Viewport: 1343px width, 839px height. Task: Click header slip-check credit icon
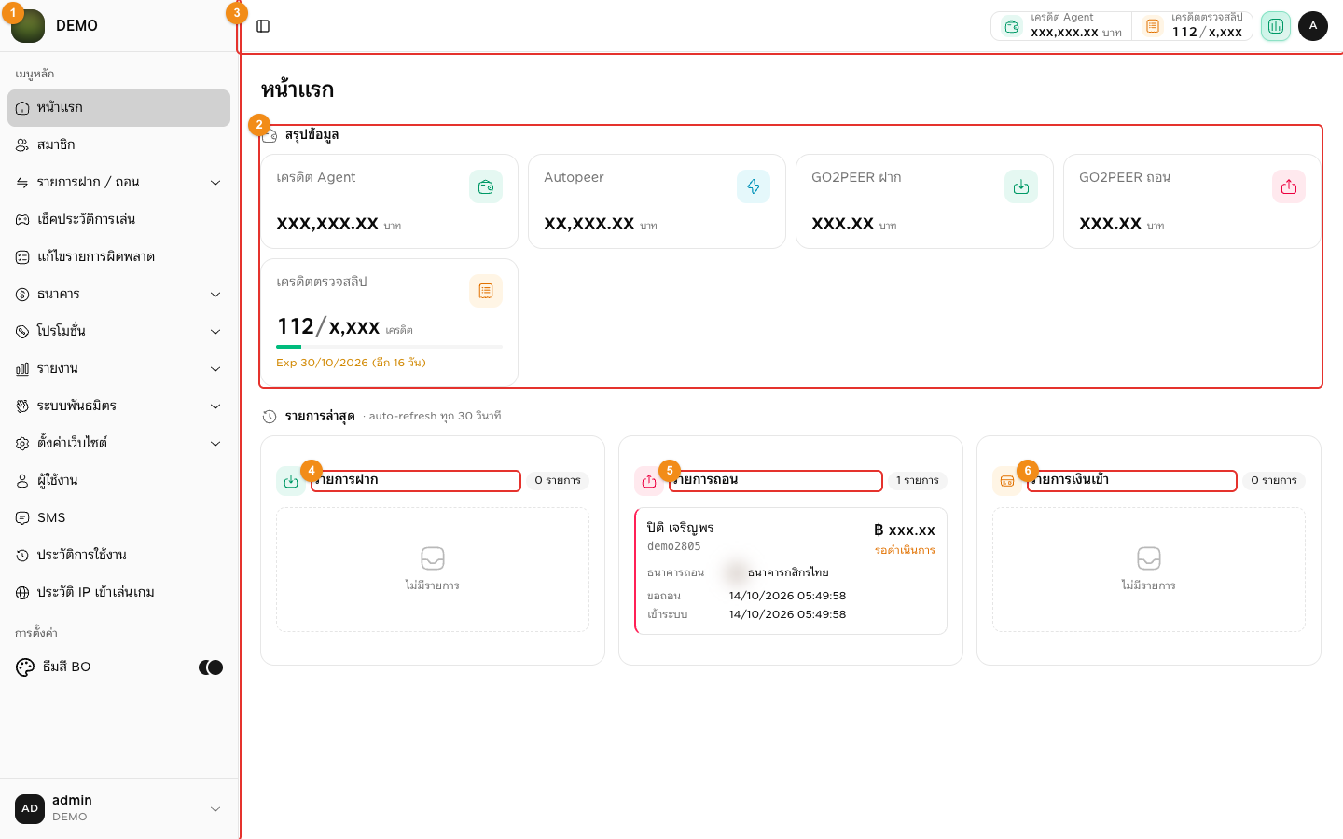point(1153,26)
